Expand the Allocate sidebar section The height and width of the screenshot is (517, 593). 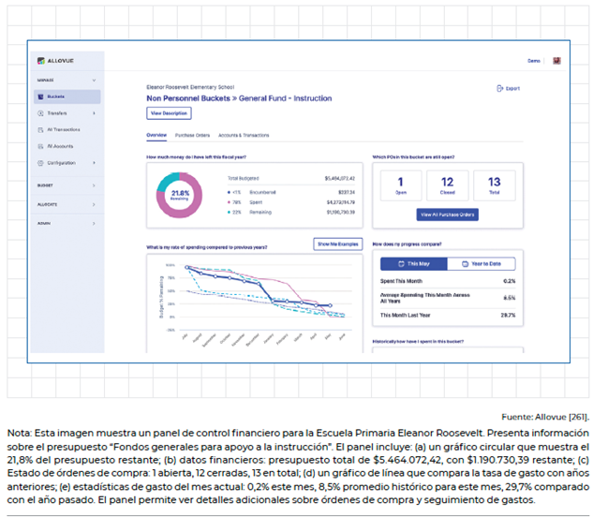coord(95,204)
